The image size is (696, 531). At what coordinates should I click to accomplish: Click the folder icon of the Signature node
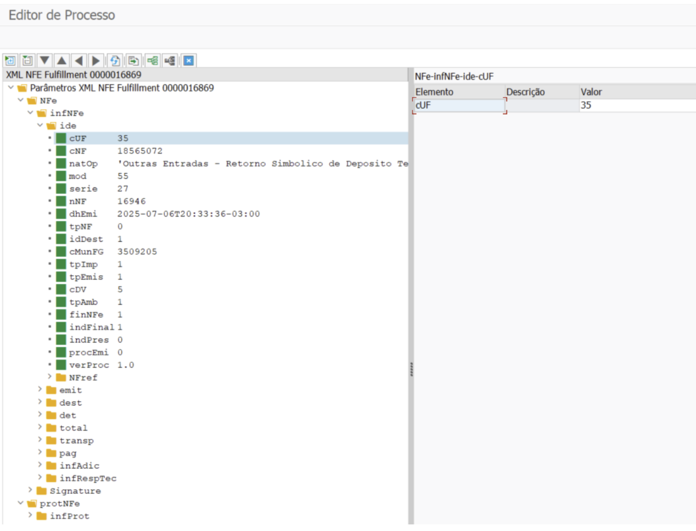pyautogui.click(x=42, y=491)
